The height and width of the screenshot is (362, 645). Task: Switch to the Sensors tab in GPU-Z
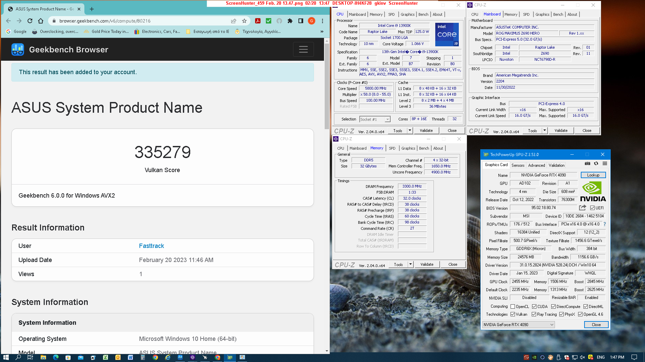tap(518, 165)
